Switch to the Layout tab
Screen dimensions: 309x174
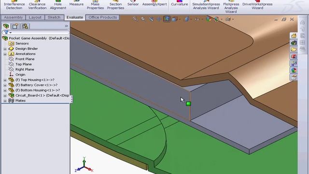[35, 17]
